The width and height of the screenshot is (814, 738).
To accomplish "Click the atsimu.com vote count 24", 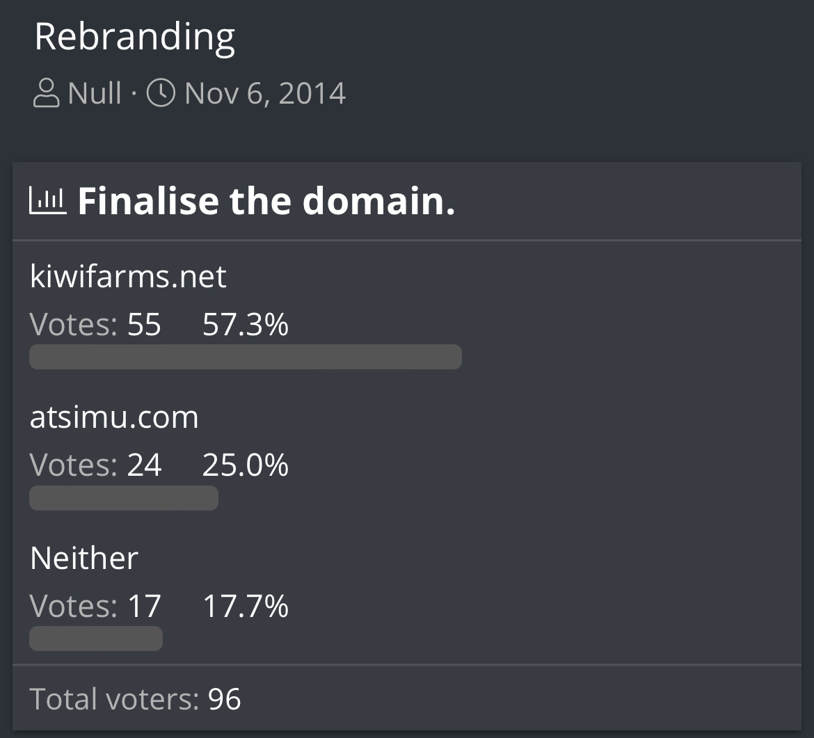I will click(x=144, y=465).
